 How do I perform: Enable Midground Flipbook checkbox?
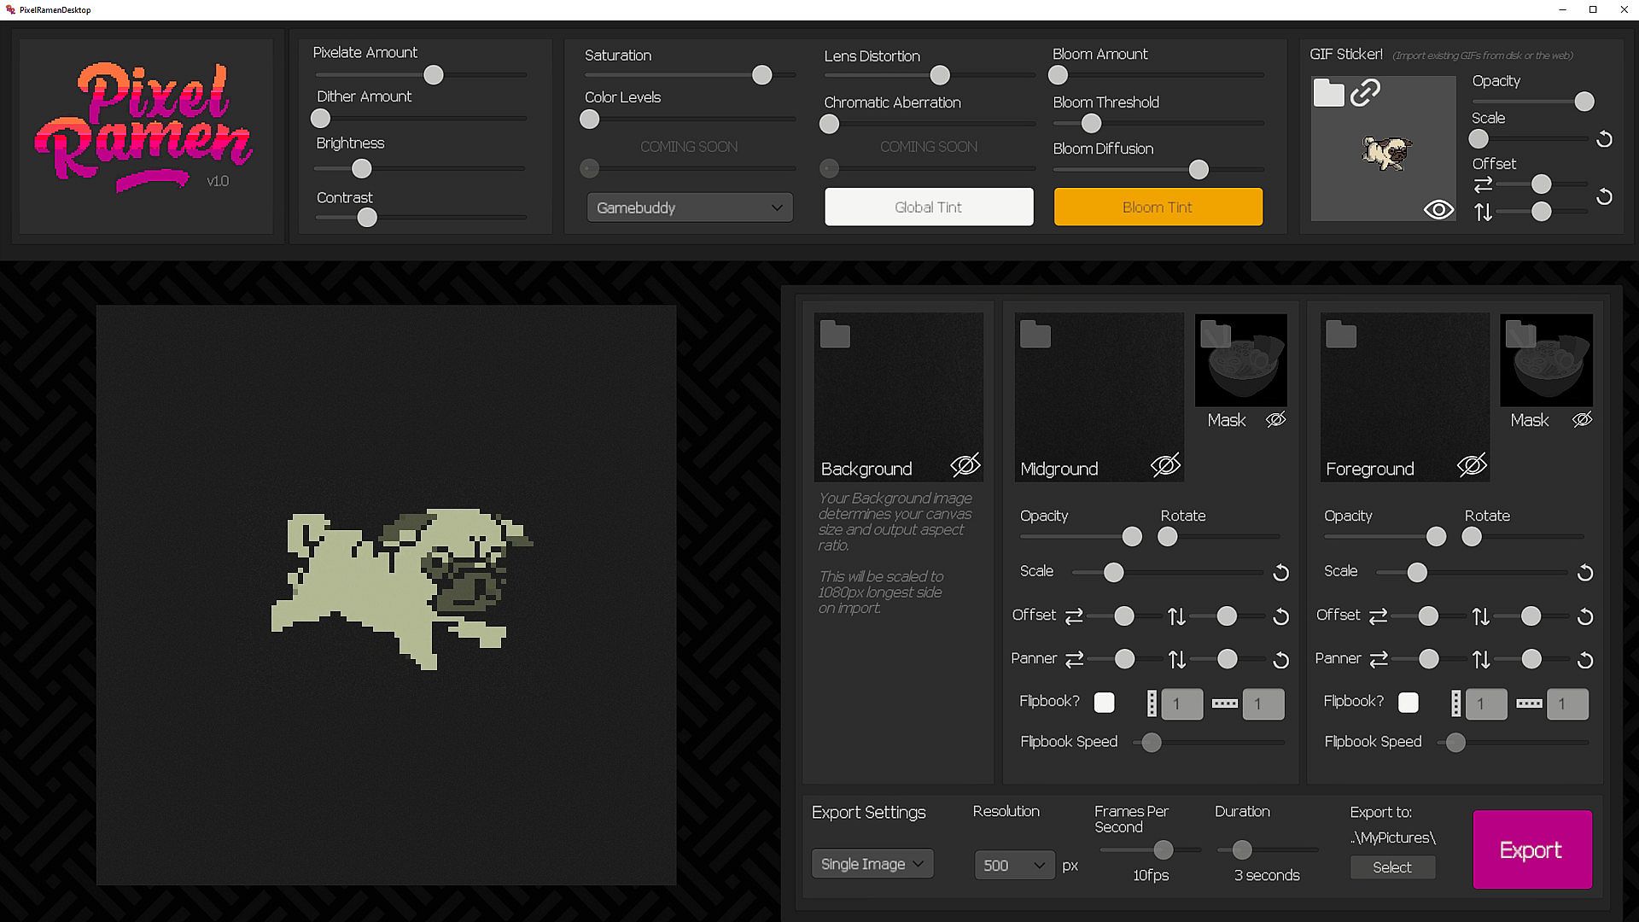click(x=1104, y=703)
